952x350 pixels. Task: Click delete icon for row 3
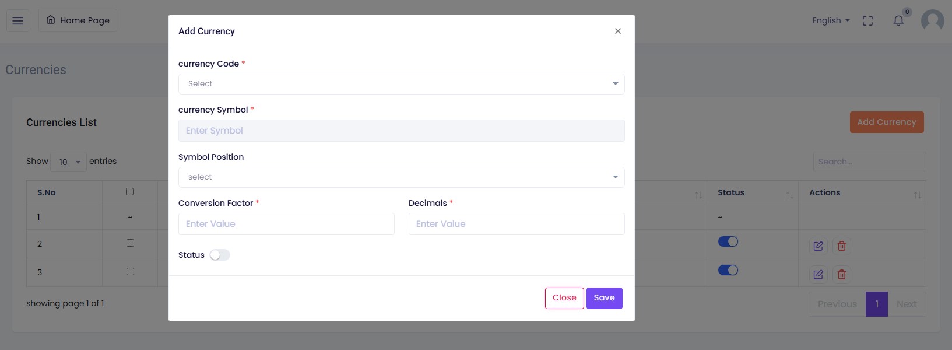pyautogui.click(x=841, y=275)
